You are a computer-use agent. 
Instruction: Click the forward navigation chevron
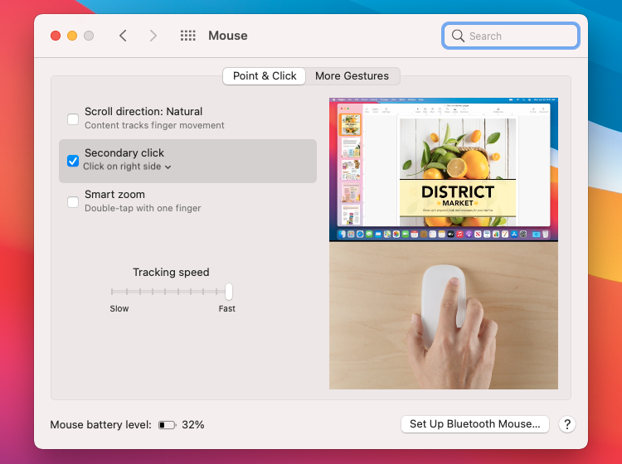(153, 36)
